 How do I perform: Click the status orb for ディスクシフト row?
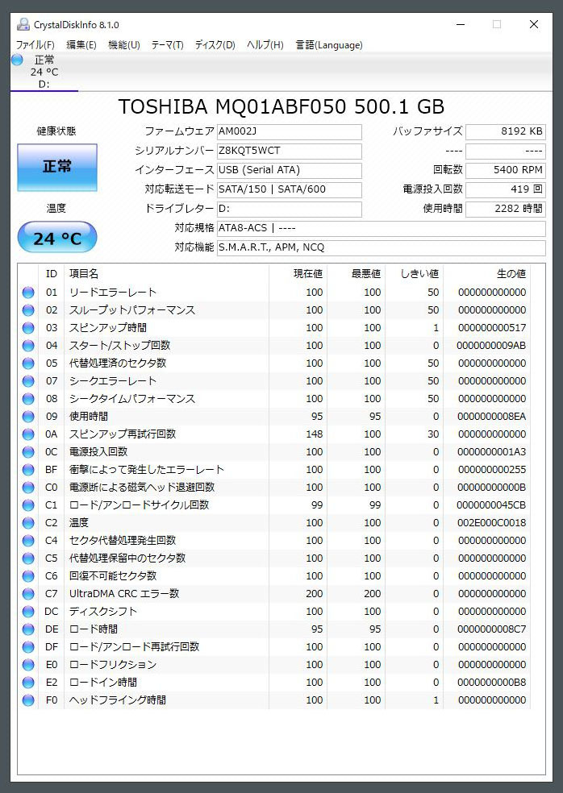tap(28, 611)
